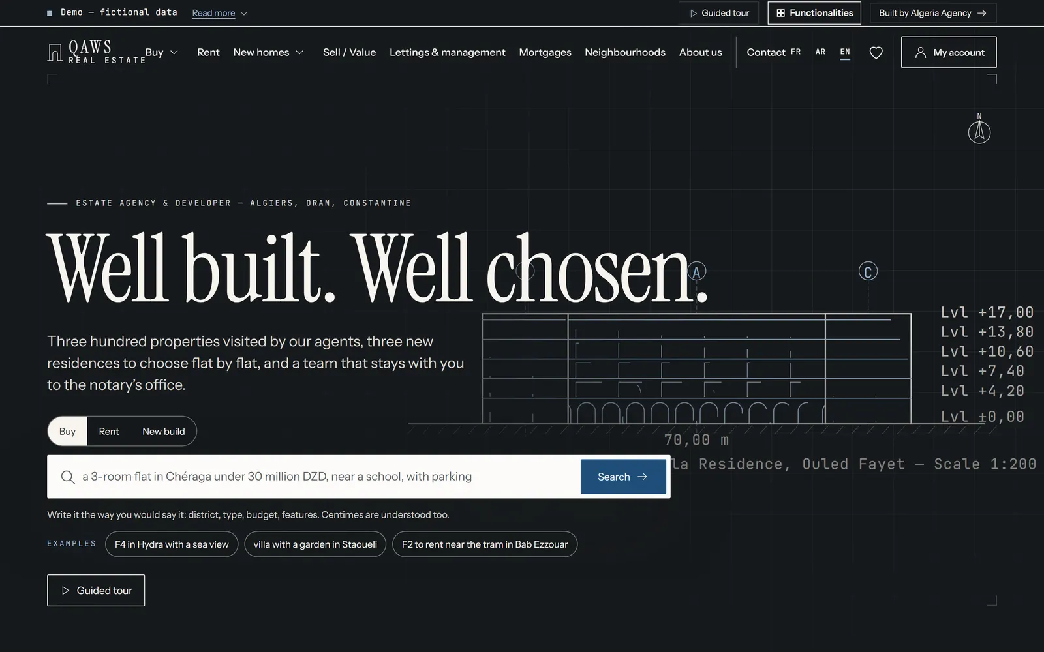
Task: Choose example 'F2 to rent near the tram'
Action: pos(485,544)
